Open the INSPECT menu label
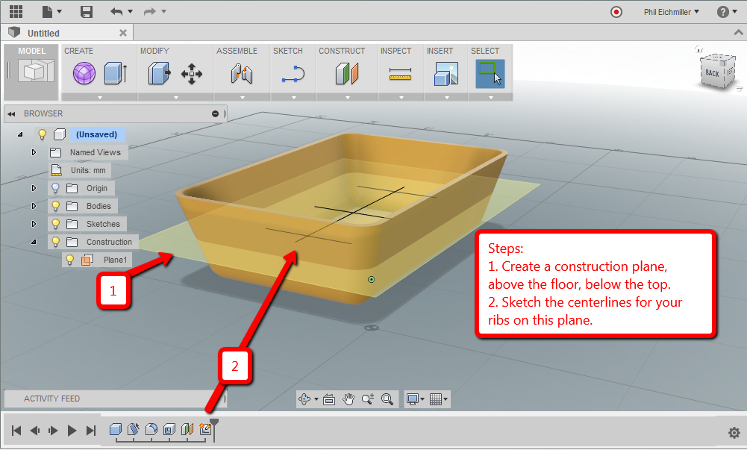Image resolution: width=747 pixels, height=450 pixels. coord(396,51)
